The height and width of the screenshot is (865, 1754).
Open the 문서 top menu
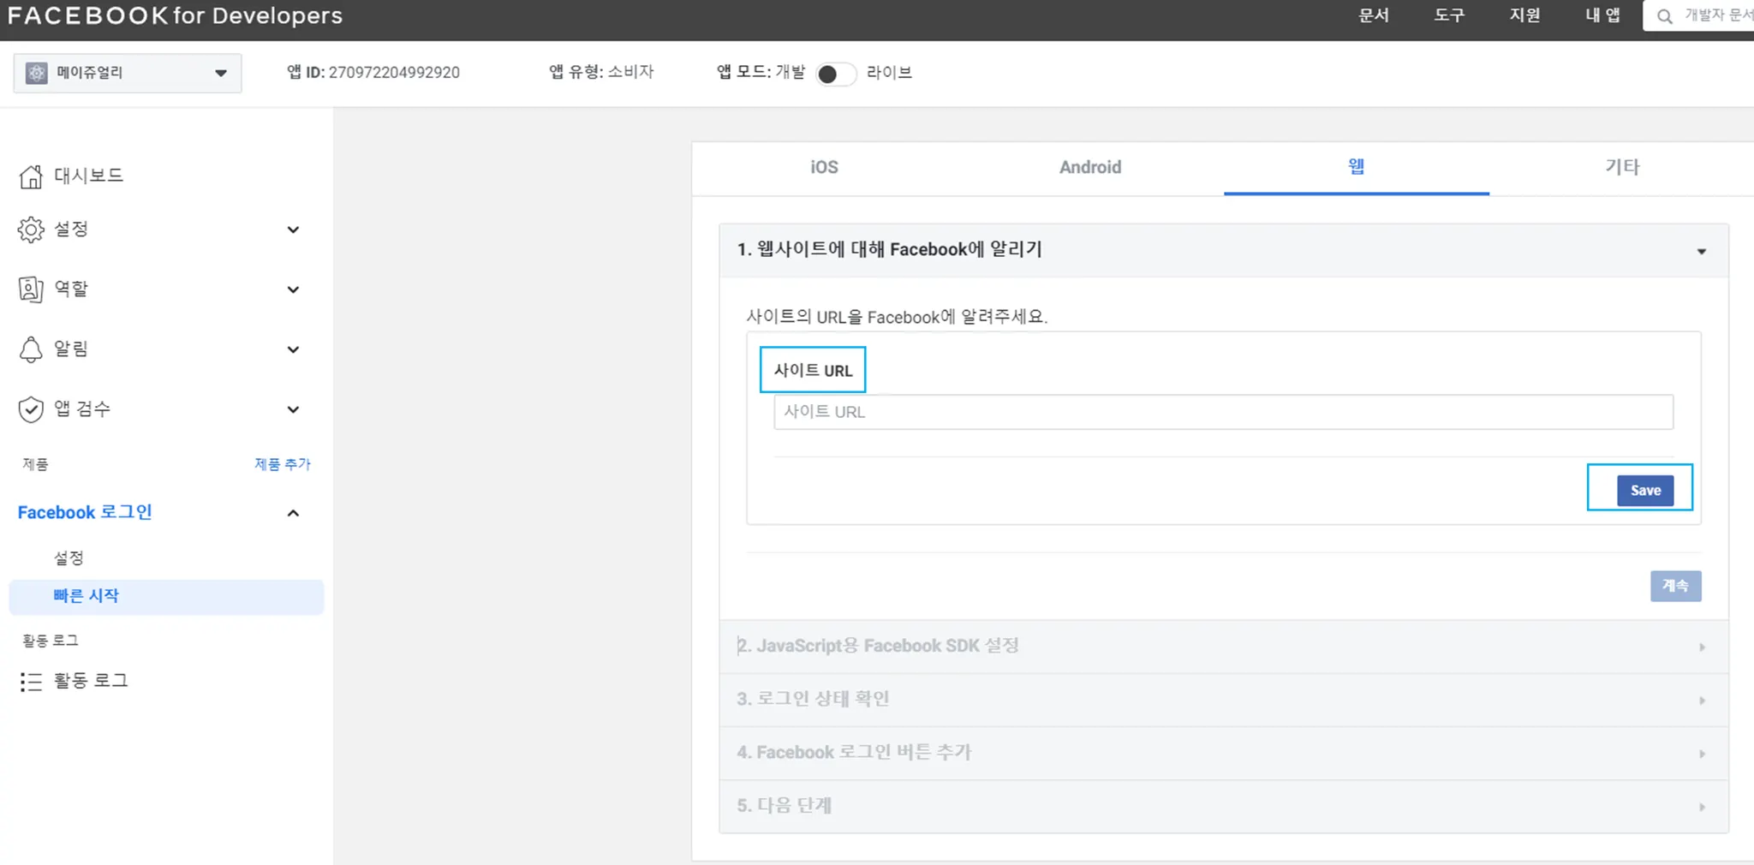(1374, 15)
